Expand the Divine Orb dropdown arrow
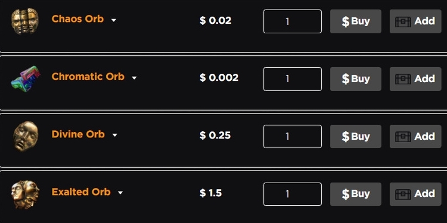This screenshot has height=223, width=447. (x=114, y=135)
